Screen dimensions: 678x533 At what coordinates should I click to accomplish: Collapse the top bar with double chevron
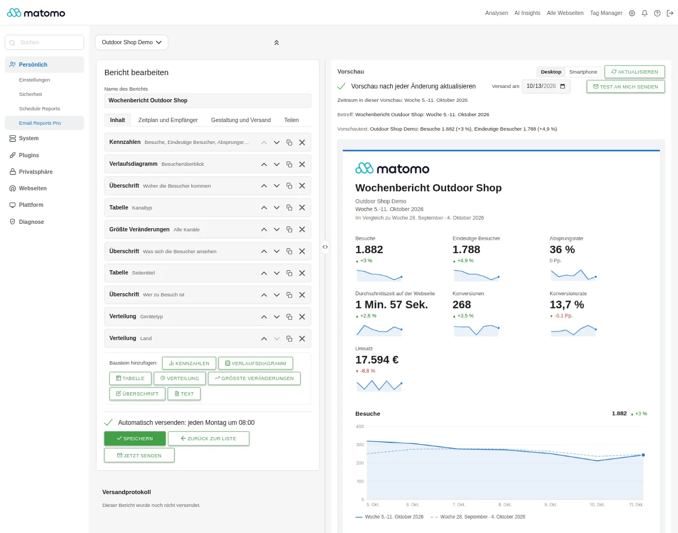(277, 43)
